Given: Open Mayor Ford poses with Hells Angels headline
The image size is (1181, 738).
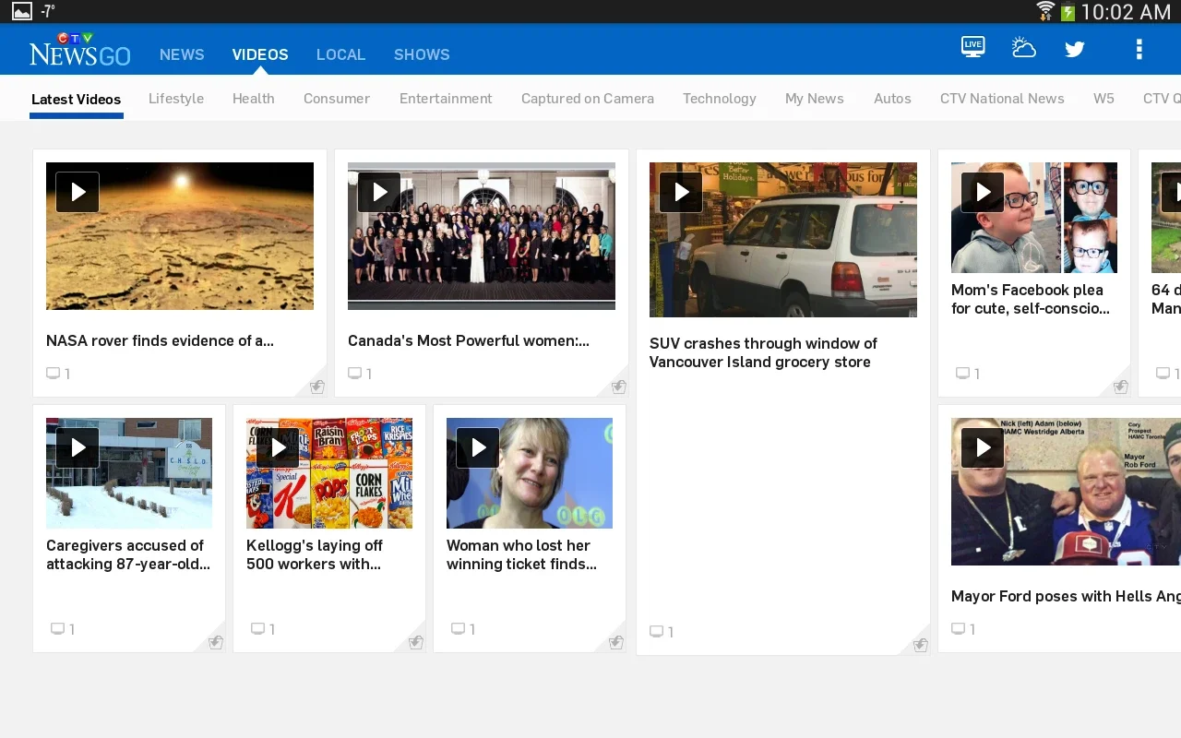Looking at the screenshot, I should click(1066, 596).
